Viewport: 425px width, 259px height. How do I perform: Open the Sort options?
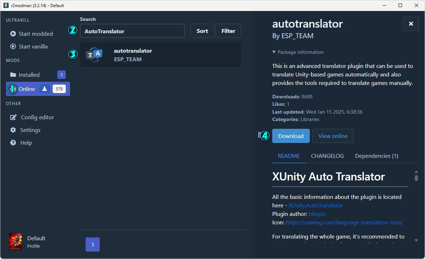click(x=202, y=31)
